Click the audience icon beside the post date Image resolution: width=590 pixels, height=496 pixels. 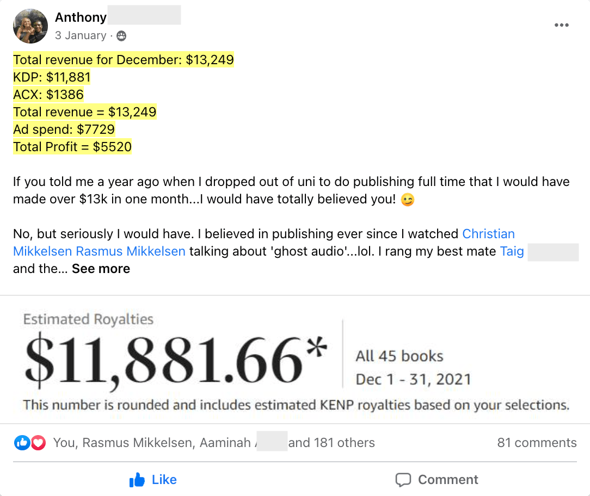pos(121,36)
